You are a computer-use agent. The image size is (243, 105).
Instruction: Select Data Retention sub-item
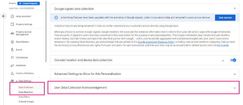(x=26, y=92)
